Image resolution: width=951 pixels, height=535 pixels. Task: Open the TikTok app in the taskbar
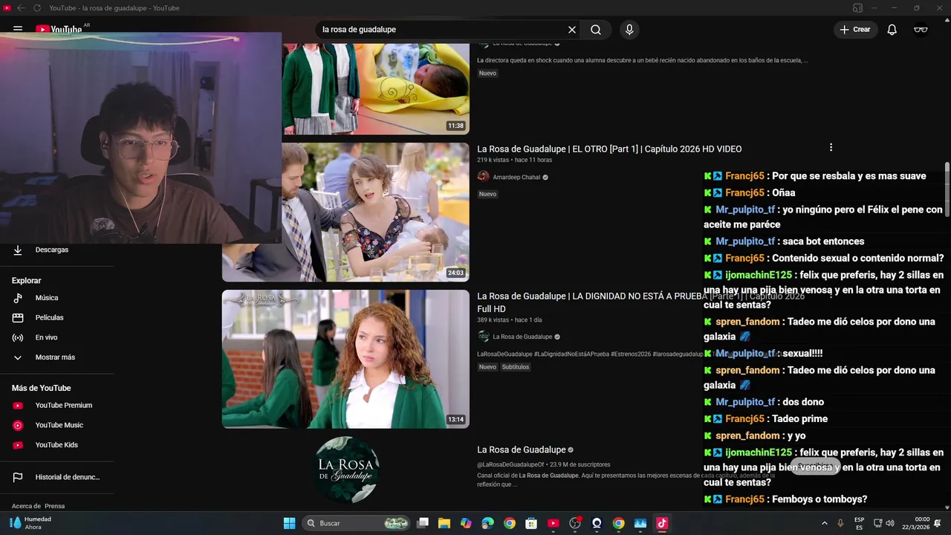pos(661,523)
